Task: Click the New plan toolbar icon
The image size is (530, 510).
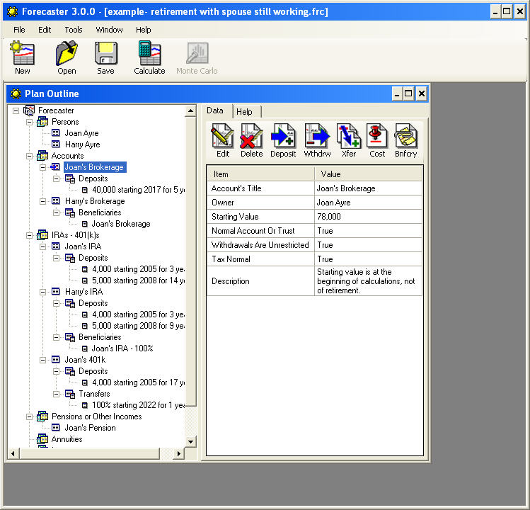Action: 23,53
